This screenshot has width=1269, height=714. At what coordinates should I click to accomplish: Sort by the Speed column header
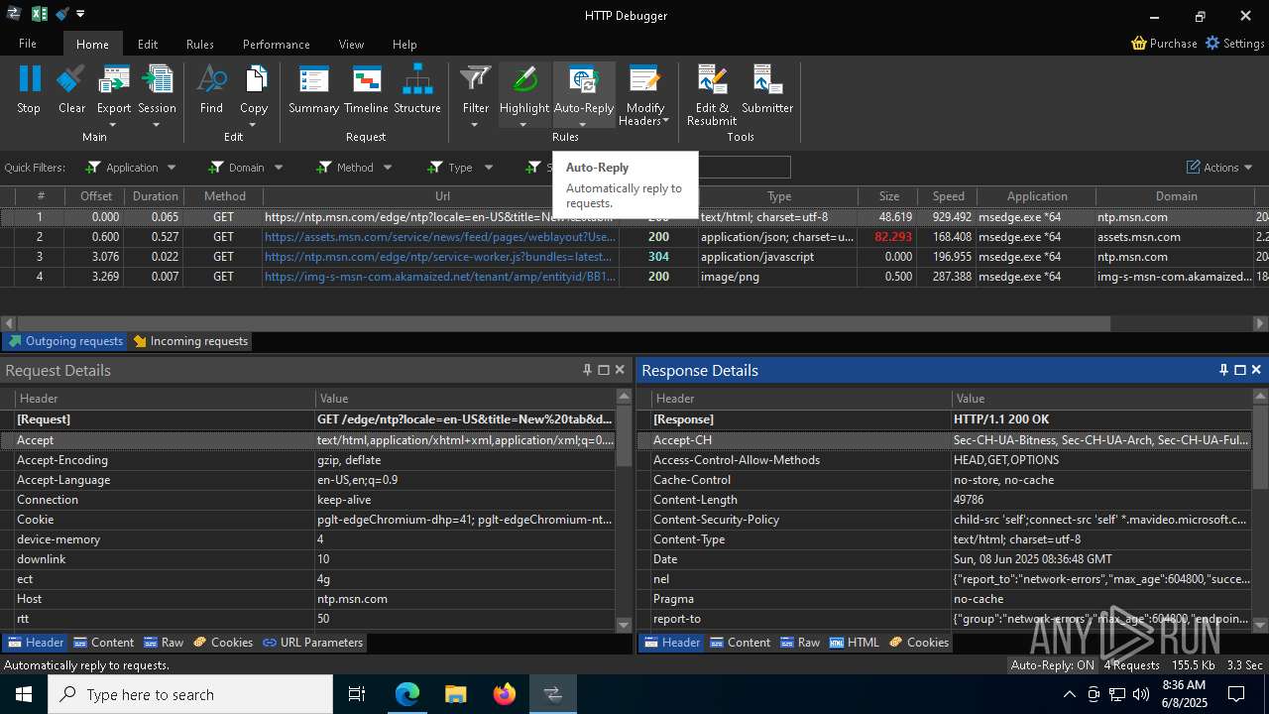pos(948,196)
